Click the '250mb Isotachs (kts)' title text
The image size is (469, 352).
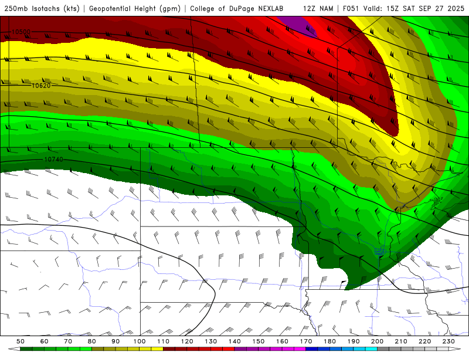tap(42, 8)
